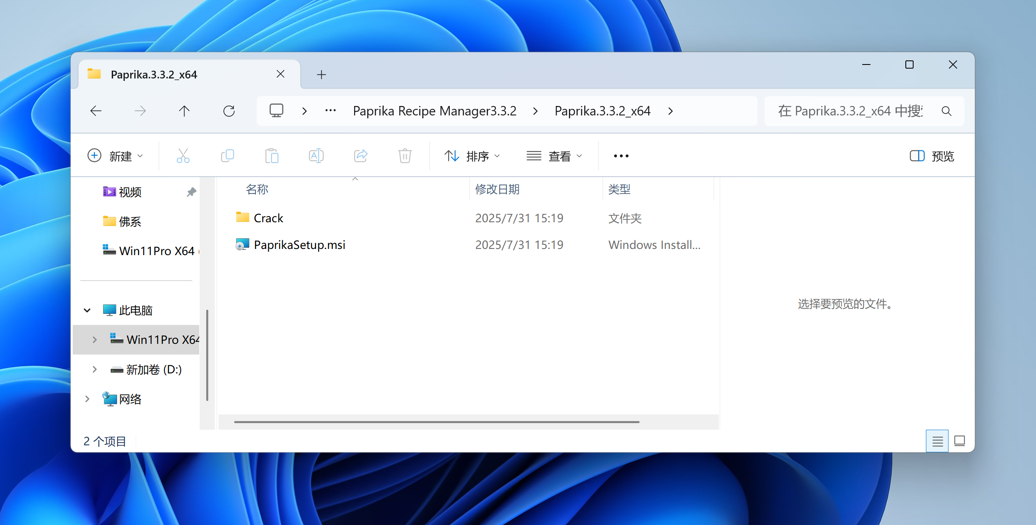Collapse the 此电脑 tree node
Image resolution: width=1036 pixels, height=525 pixels.
pyautogui.click(x=87, y=310)
